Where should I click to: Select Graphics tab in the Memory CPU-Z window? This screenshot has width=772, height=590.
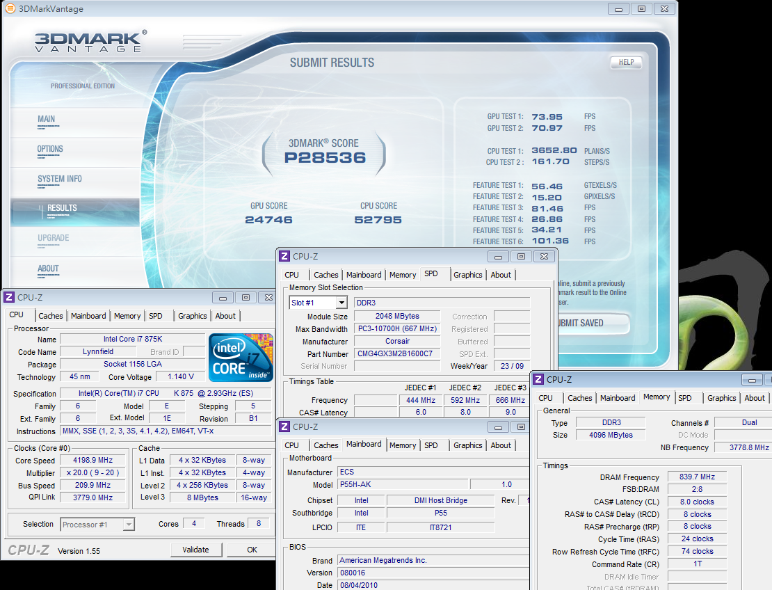722,398
